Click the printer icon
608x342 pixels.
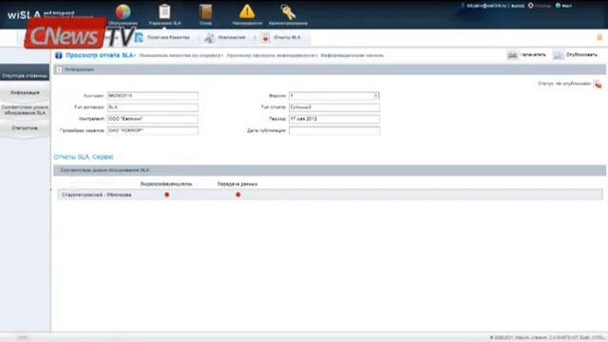[x=512, y=55]
